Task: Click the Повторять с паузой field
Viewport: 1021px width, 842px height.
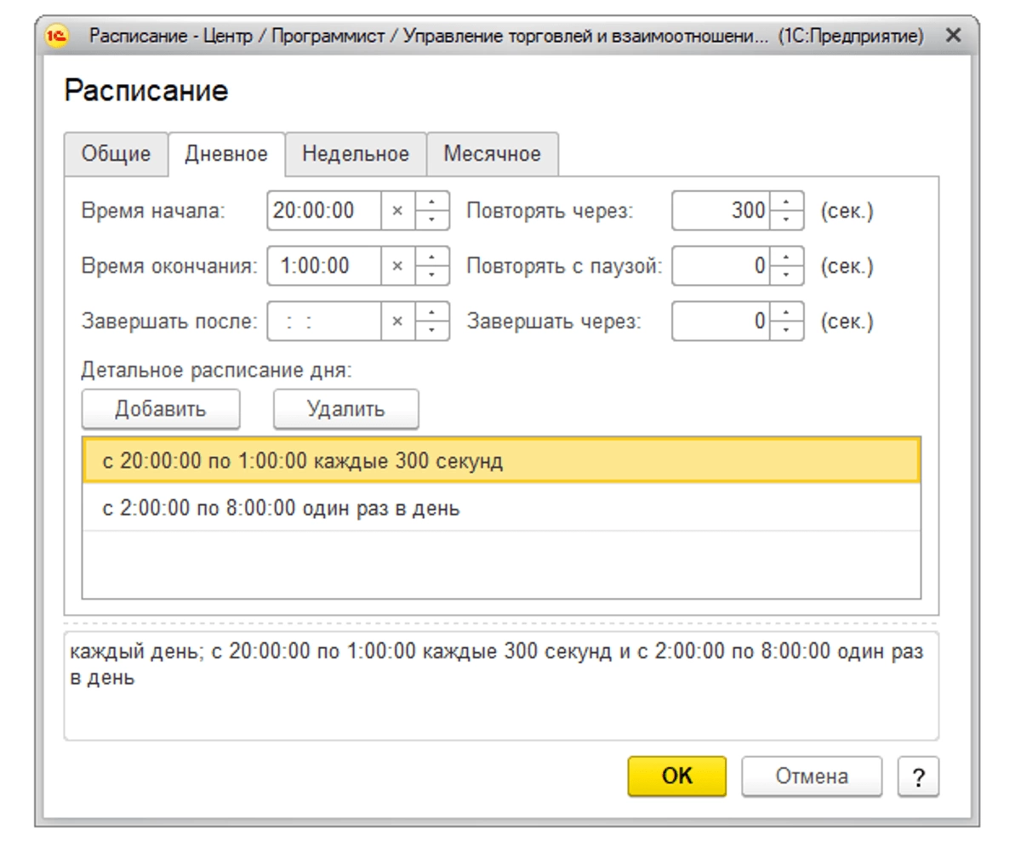Action: coord(721,266)
